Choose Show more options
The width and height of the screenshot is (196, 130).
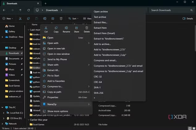point(66,111)
